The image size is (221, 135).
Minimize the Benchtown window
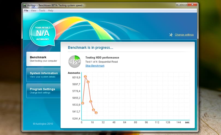(179, 5)
